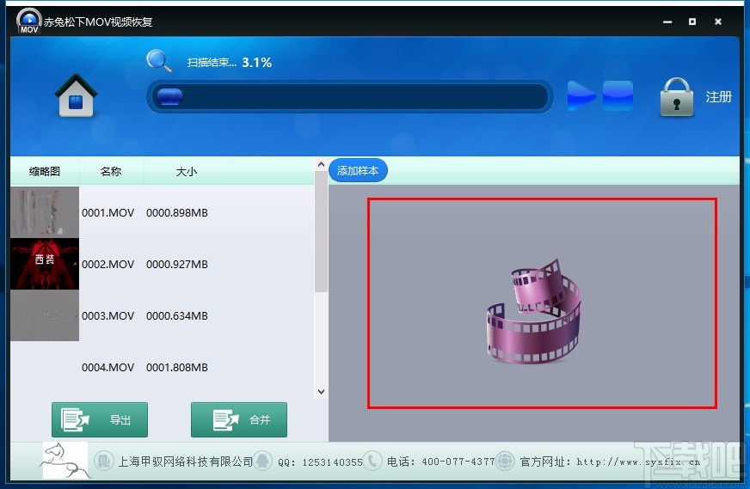The height and width of the screenshot is (489, 750).
Task: Open the 添加样本 add sample button
Action: [358, 170]
